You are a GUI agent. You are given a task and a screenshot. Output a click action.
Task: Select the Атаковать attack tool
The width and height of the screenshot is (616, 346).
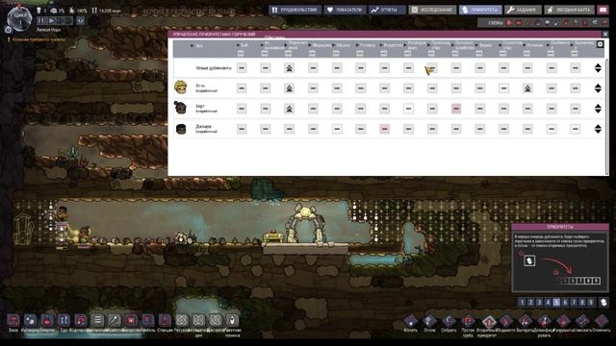[582, 321]
